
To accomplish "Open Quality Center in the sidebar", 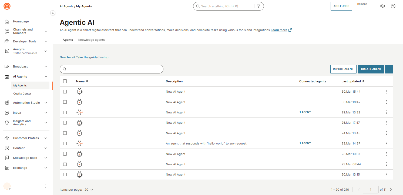I will point(22,94).
